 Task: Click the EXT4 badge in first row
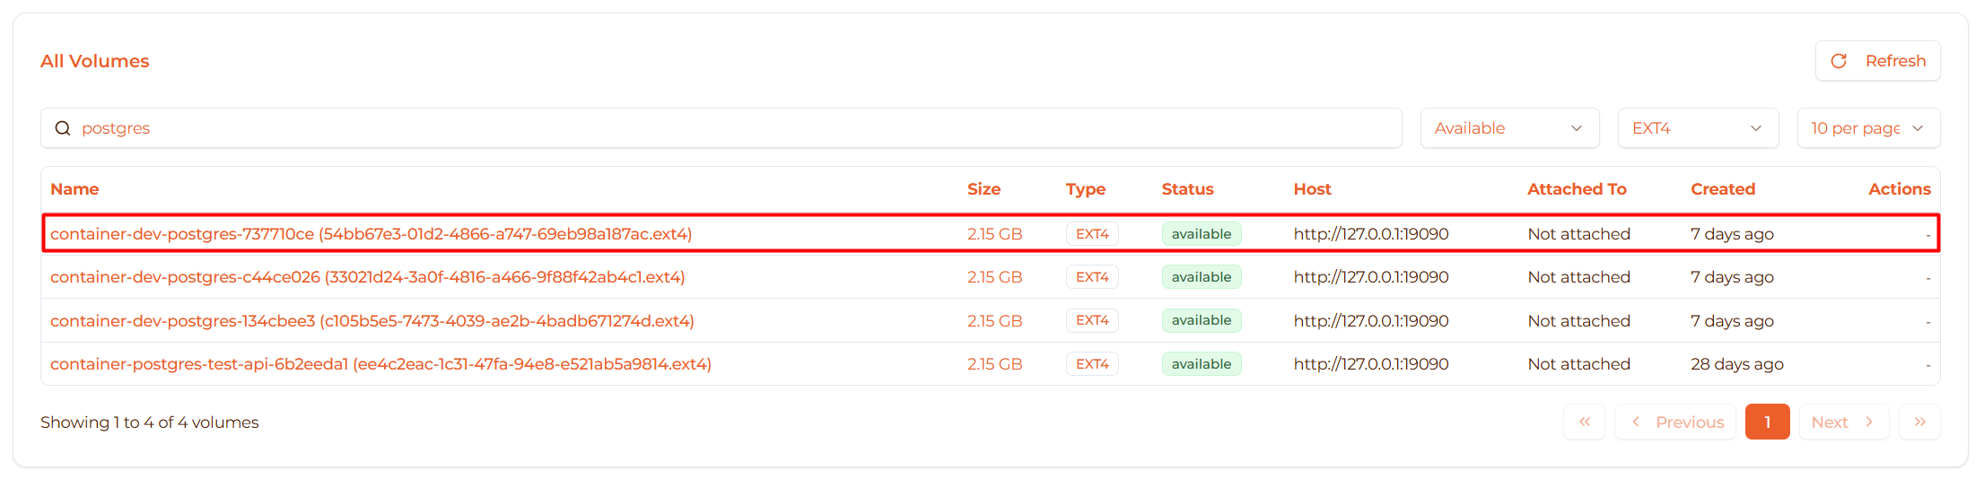click(x=1092, y=234)
